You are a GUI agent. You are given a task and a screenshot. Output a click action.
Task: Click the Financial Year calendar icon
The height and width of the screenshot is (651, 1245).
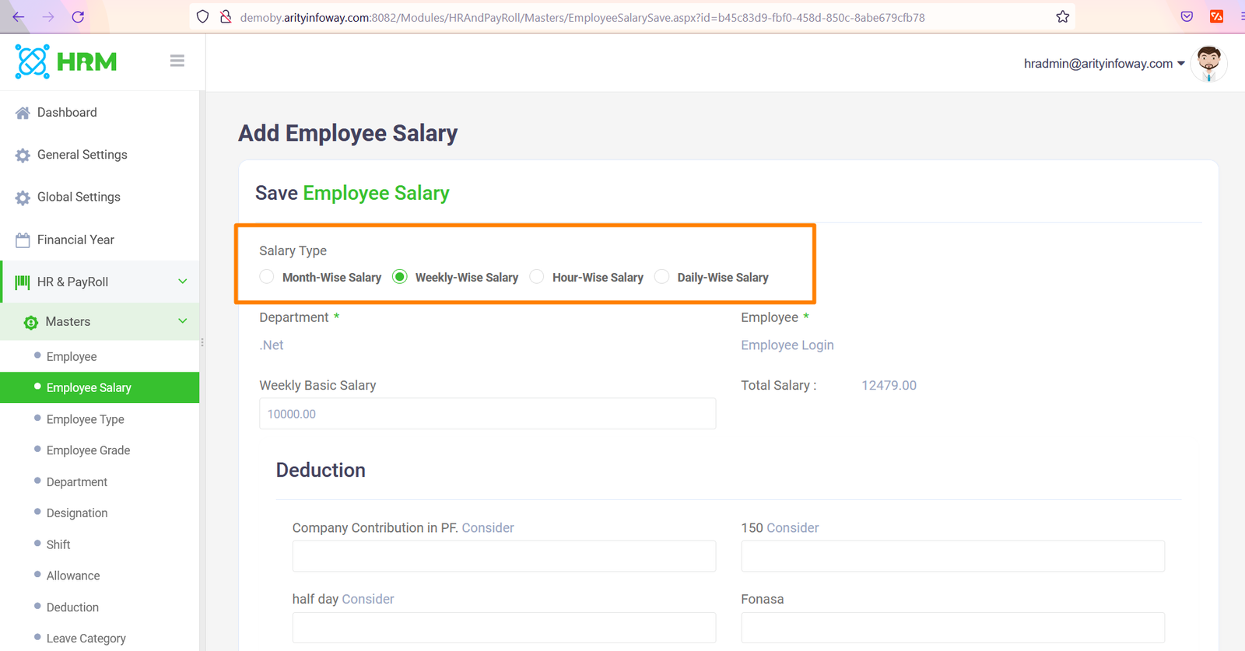click(23, 240)
